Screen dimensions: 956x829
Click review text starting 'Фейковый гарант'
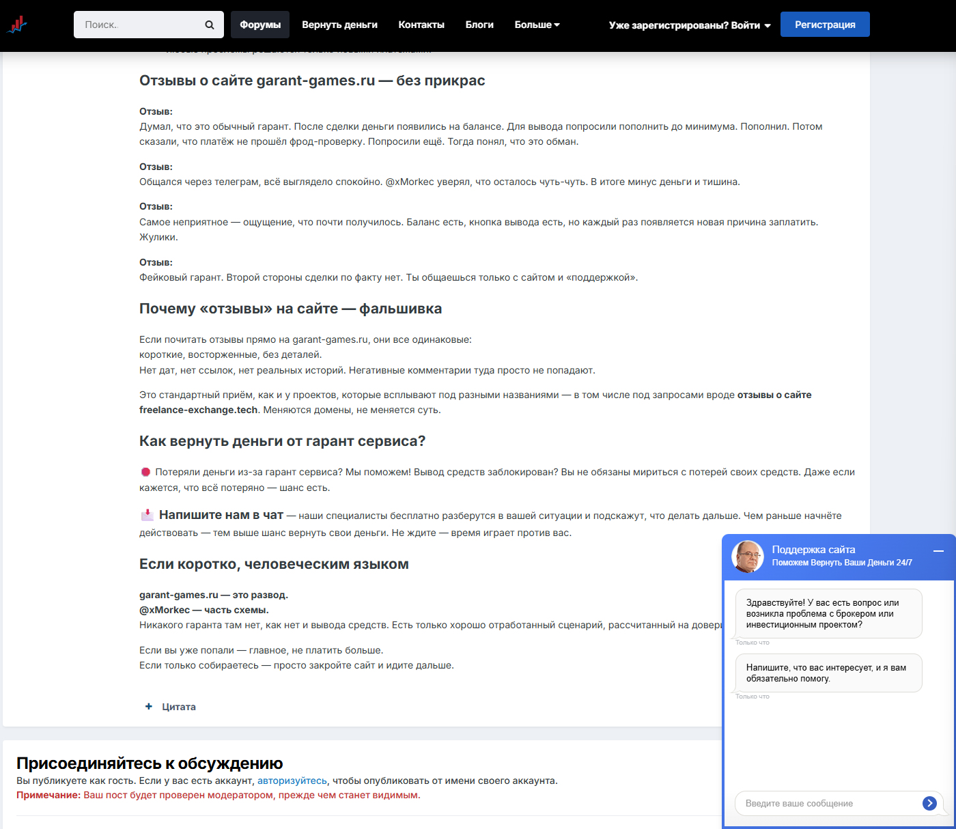pyautogui.click(x=389, y=277)
